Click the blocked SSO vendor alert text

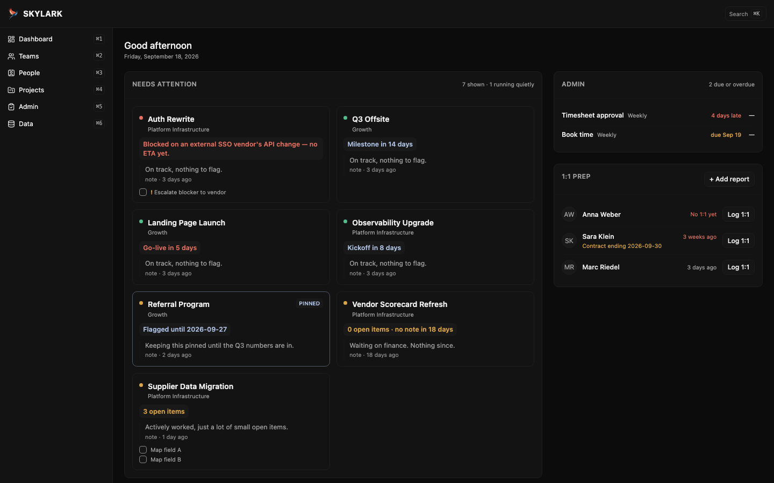pyautogui.click(x=231, y=149)
